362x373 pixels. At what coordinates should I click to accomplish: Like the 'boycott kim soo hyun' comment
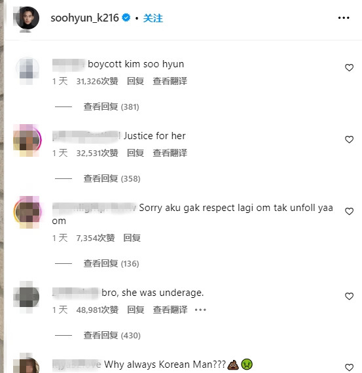tap(349, 67)
